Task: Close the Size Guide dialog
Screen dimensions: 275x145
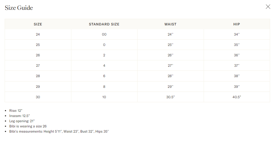Action: [x=268, y=7]
